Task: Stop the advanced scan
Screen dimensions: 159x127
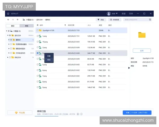Action: pos(78,114)
